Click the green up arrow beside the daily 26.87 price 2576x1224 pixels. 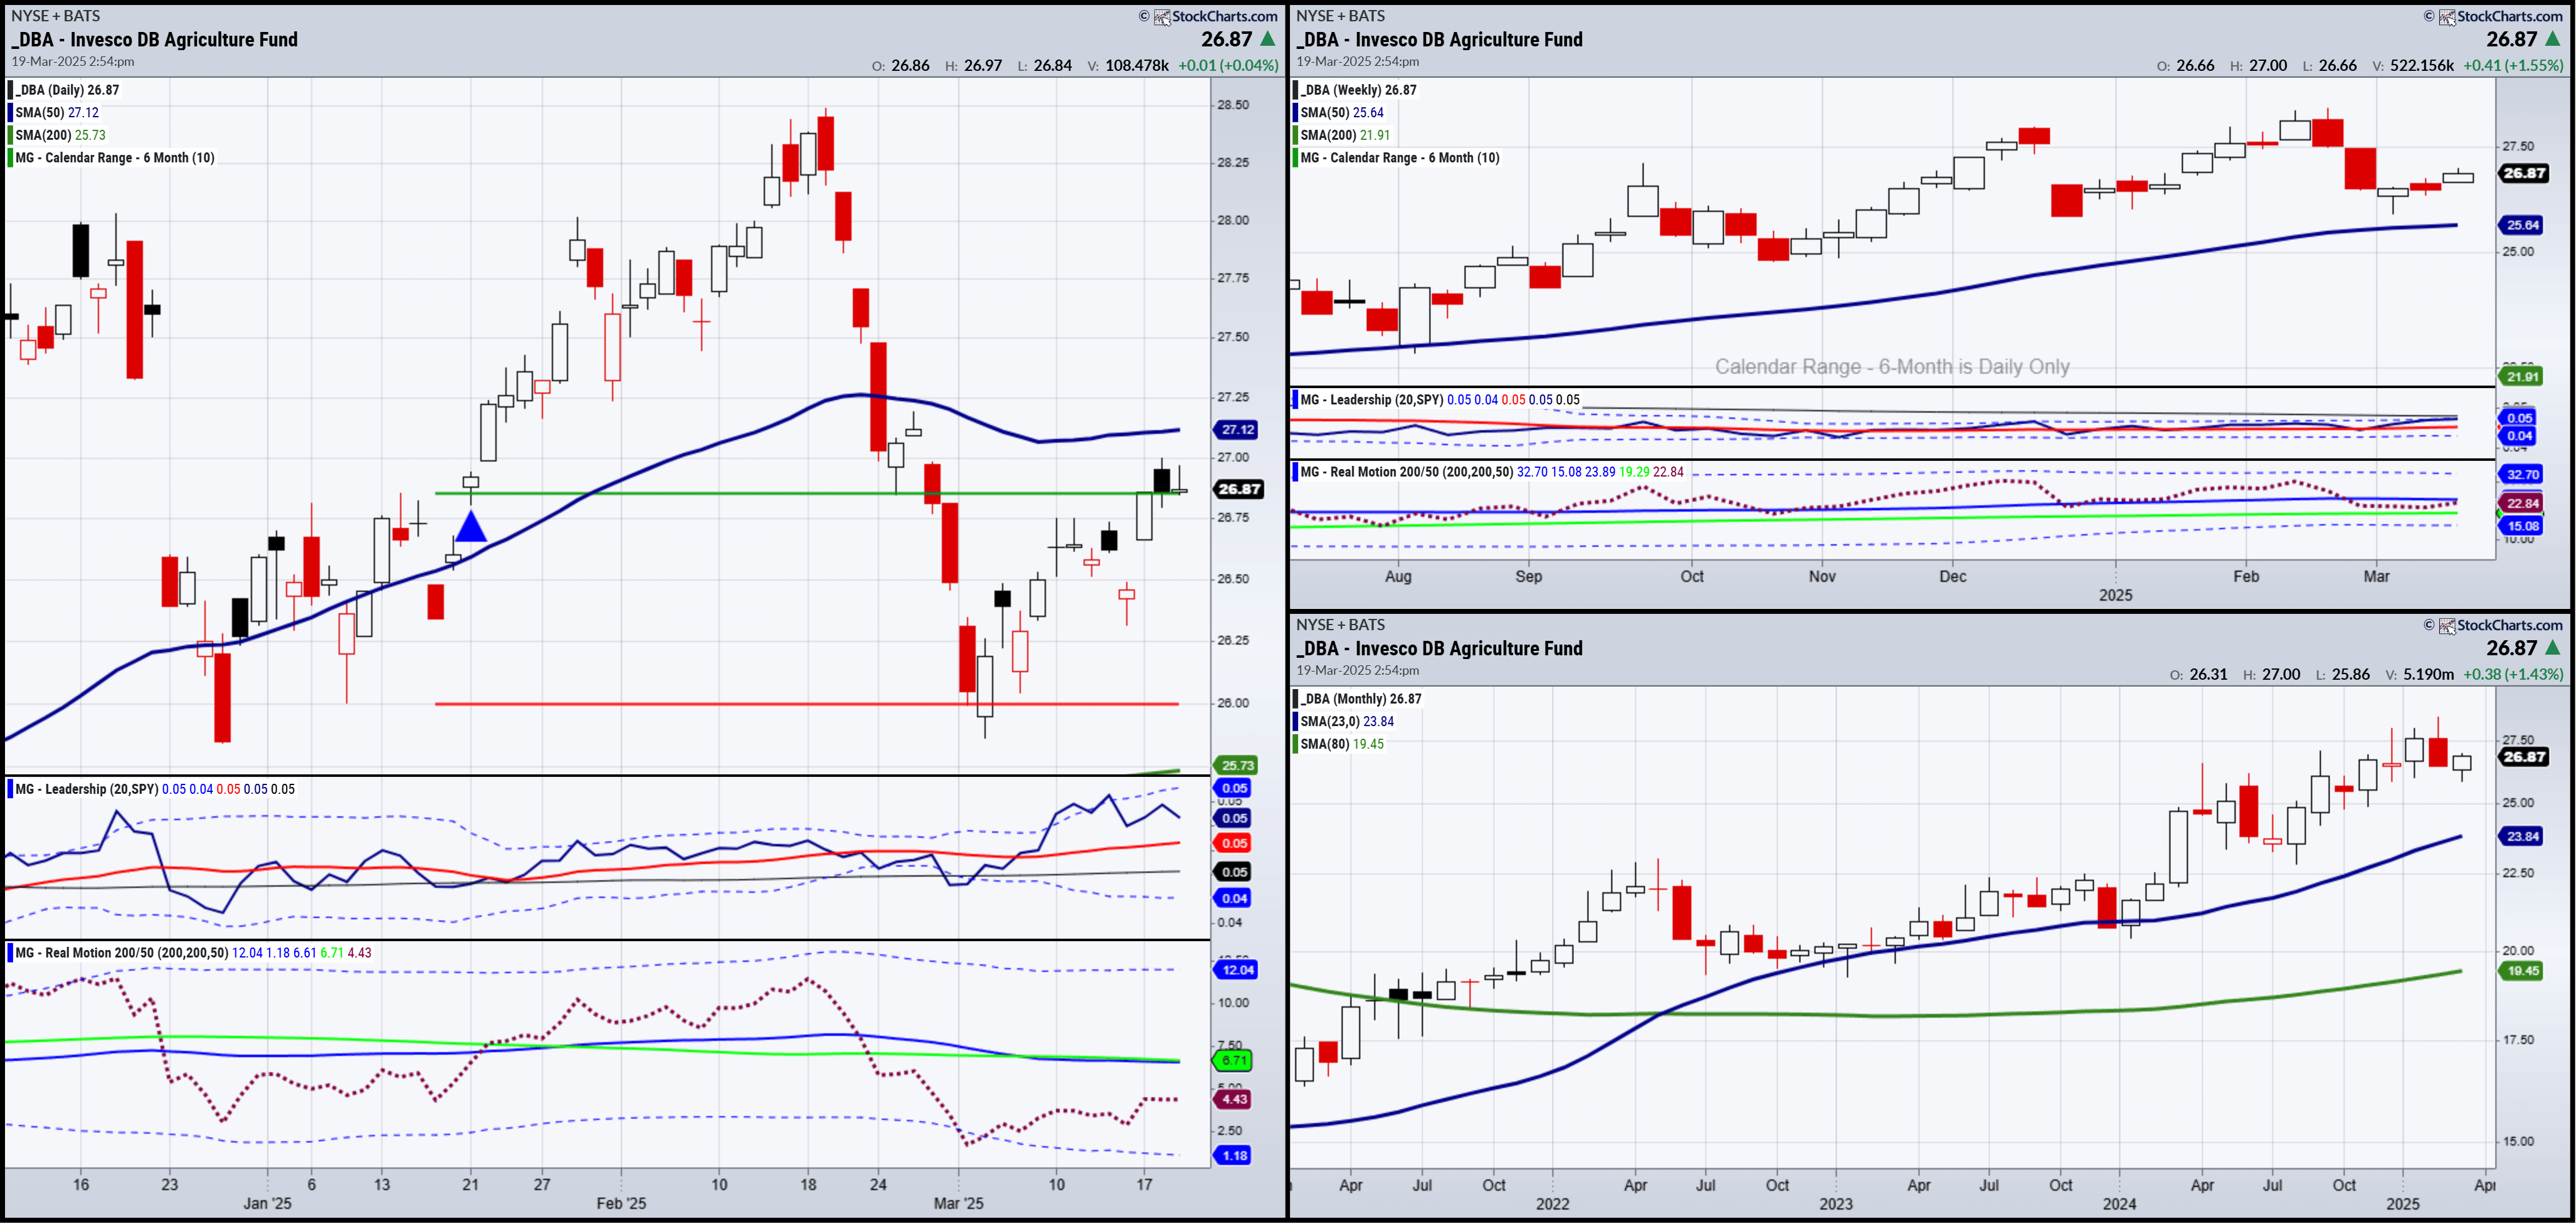[x=1268, y=39]
